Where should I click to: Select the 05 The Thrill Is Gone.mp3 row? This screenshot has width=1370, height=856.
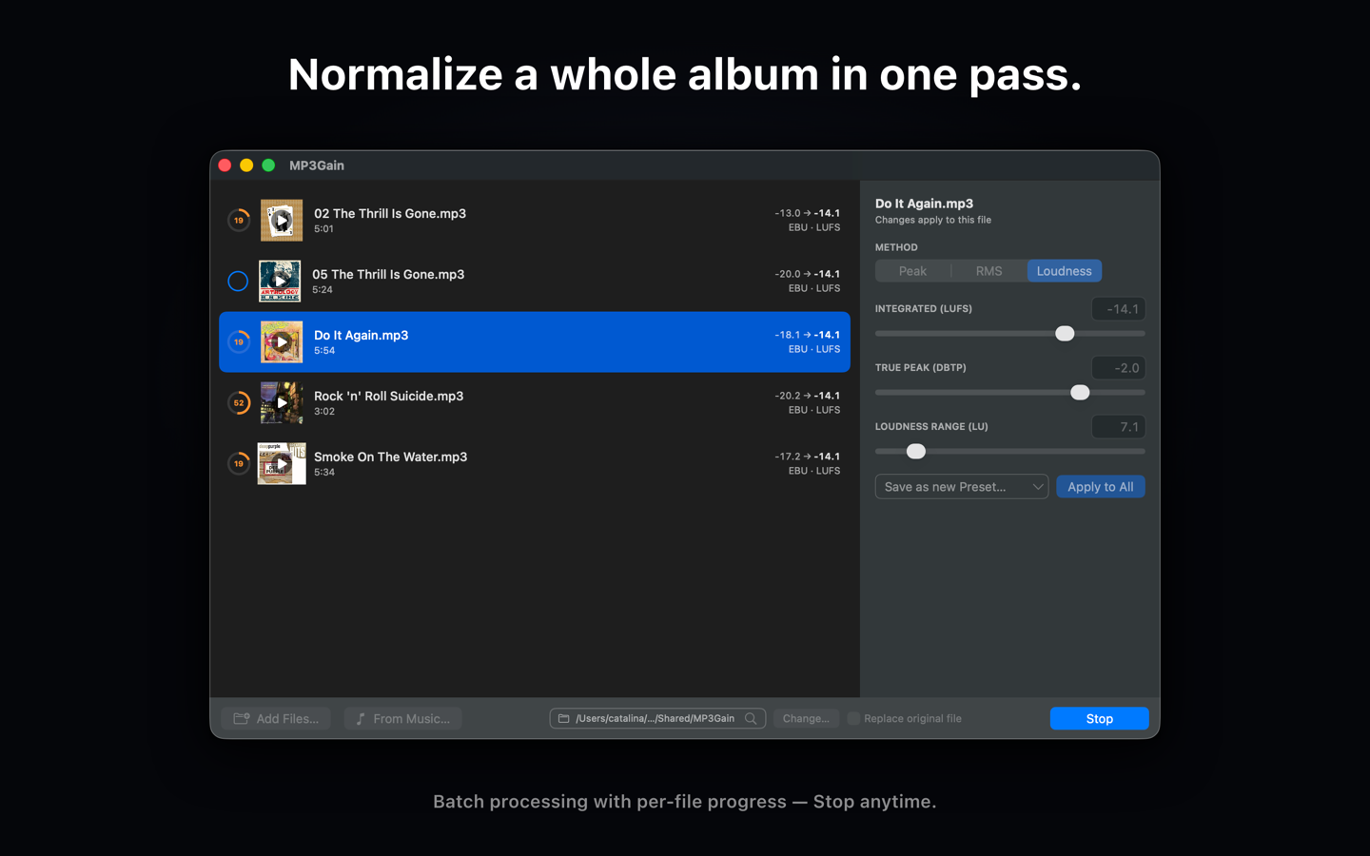tap(535, 282)
